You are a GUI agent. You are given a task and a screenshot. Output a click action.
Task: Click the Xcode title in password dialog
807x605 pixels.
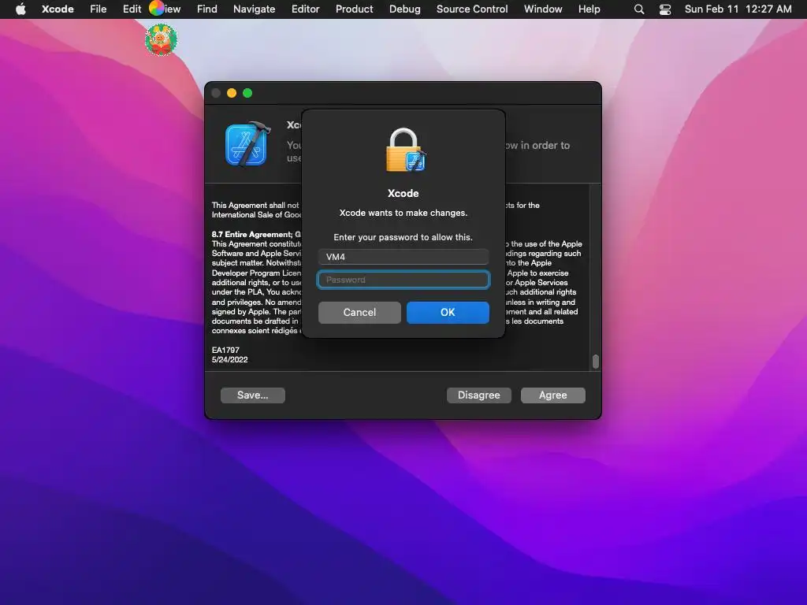click(x=403, y=194)
